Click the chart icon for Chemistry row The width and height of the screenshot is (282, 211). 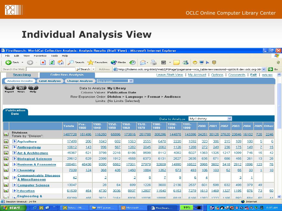[6, 170]
